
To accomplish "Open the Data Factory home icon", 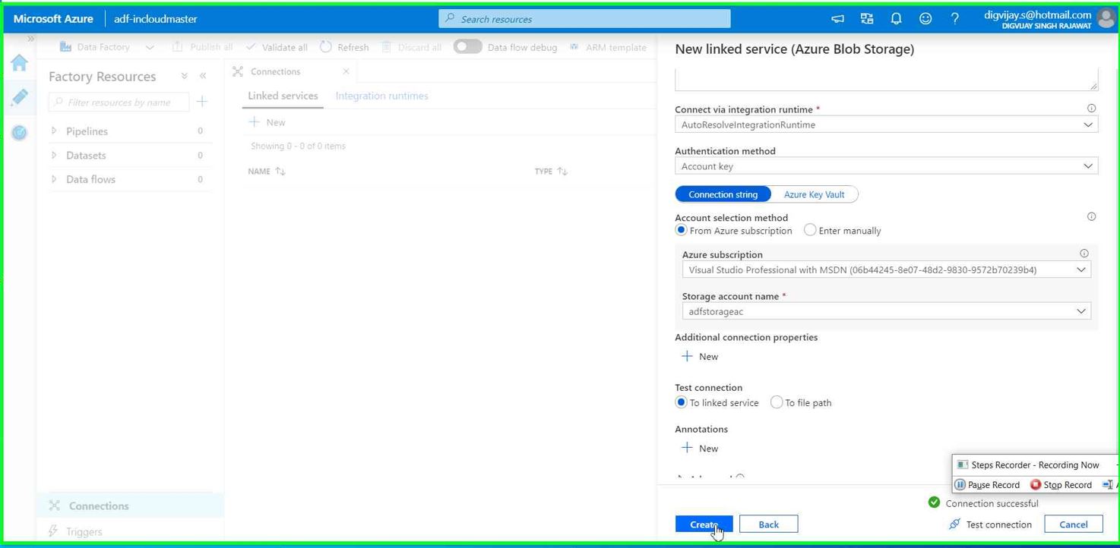I will coord(20,62).
